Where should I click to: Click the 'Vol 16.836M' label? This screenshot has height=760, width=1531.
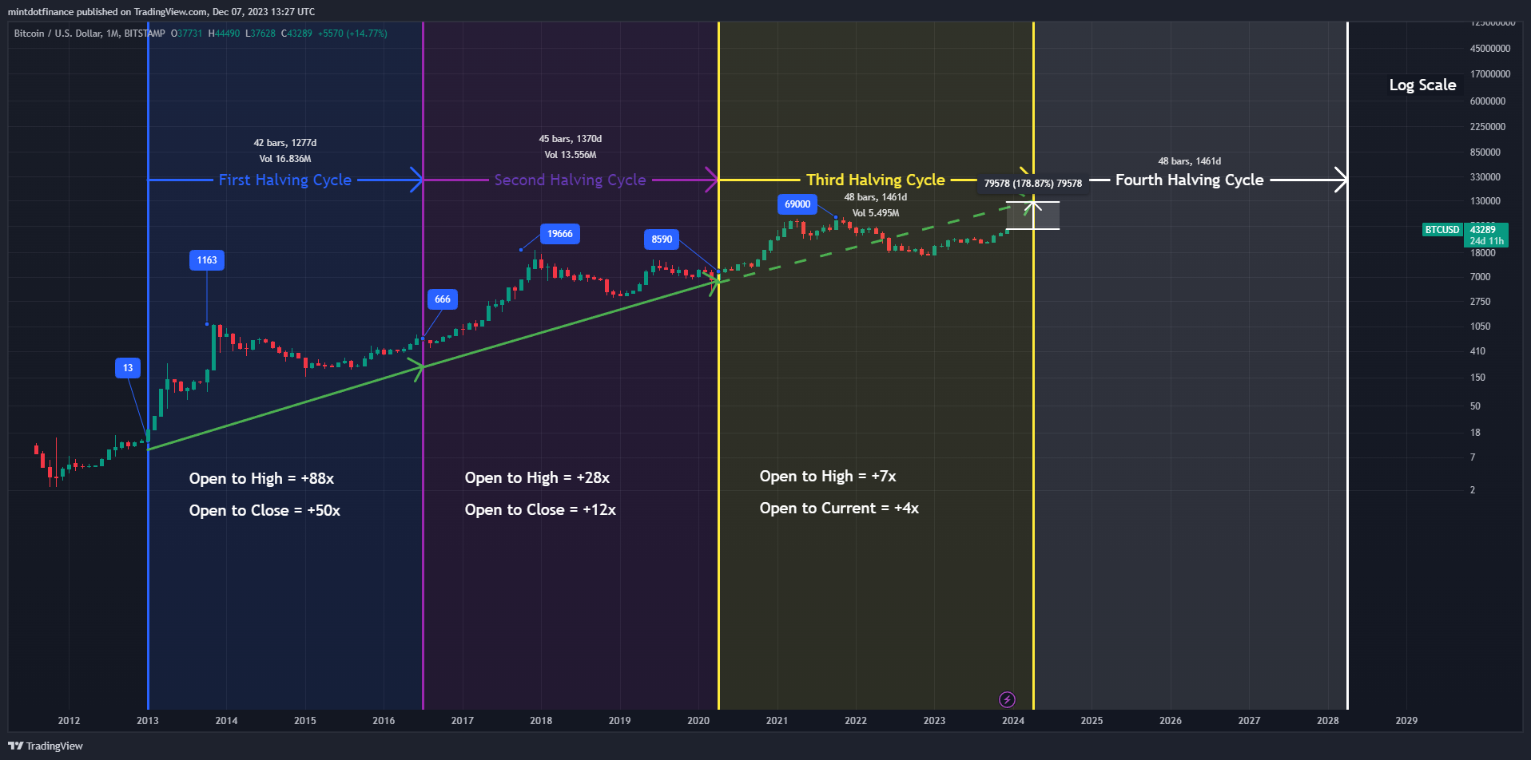point(285,159)
